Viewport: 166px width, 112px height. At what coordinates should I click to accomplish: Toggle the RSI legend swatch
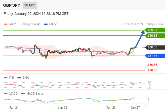coord(6,78)
